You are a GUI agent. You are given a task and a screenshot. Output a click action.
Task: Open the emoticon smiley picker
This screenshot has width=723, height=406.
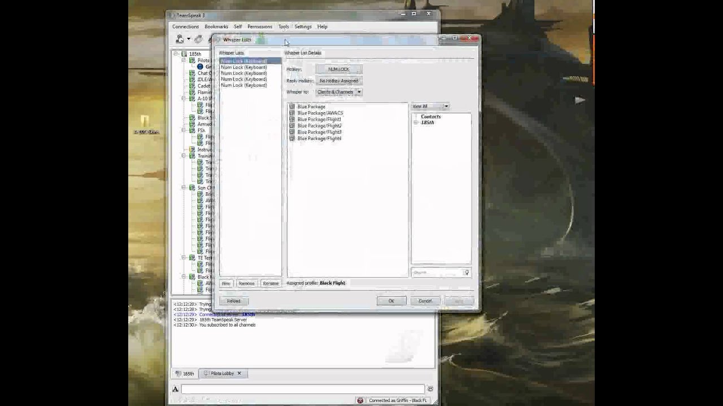tap(430, 389)
